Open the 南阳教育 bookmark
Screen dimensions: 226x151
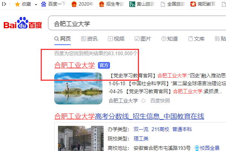pyautogui.click(x=203, y=4)
